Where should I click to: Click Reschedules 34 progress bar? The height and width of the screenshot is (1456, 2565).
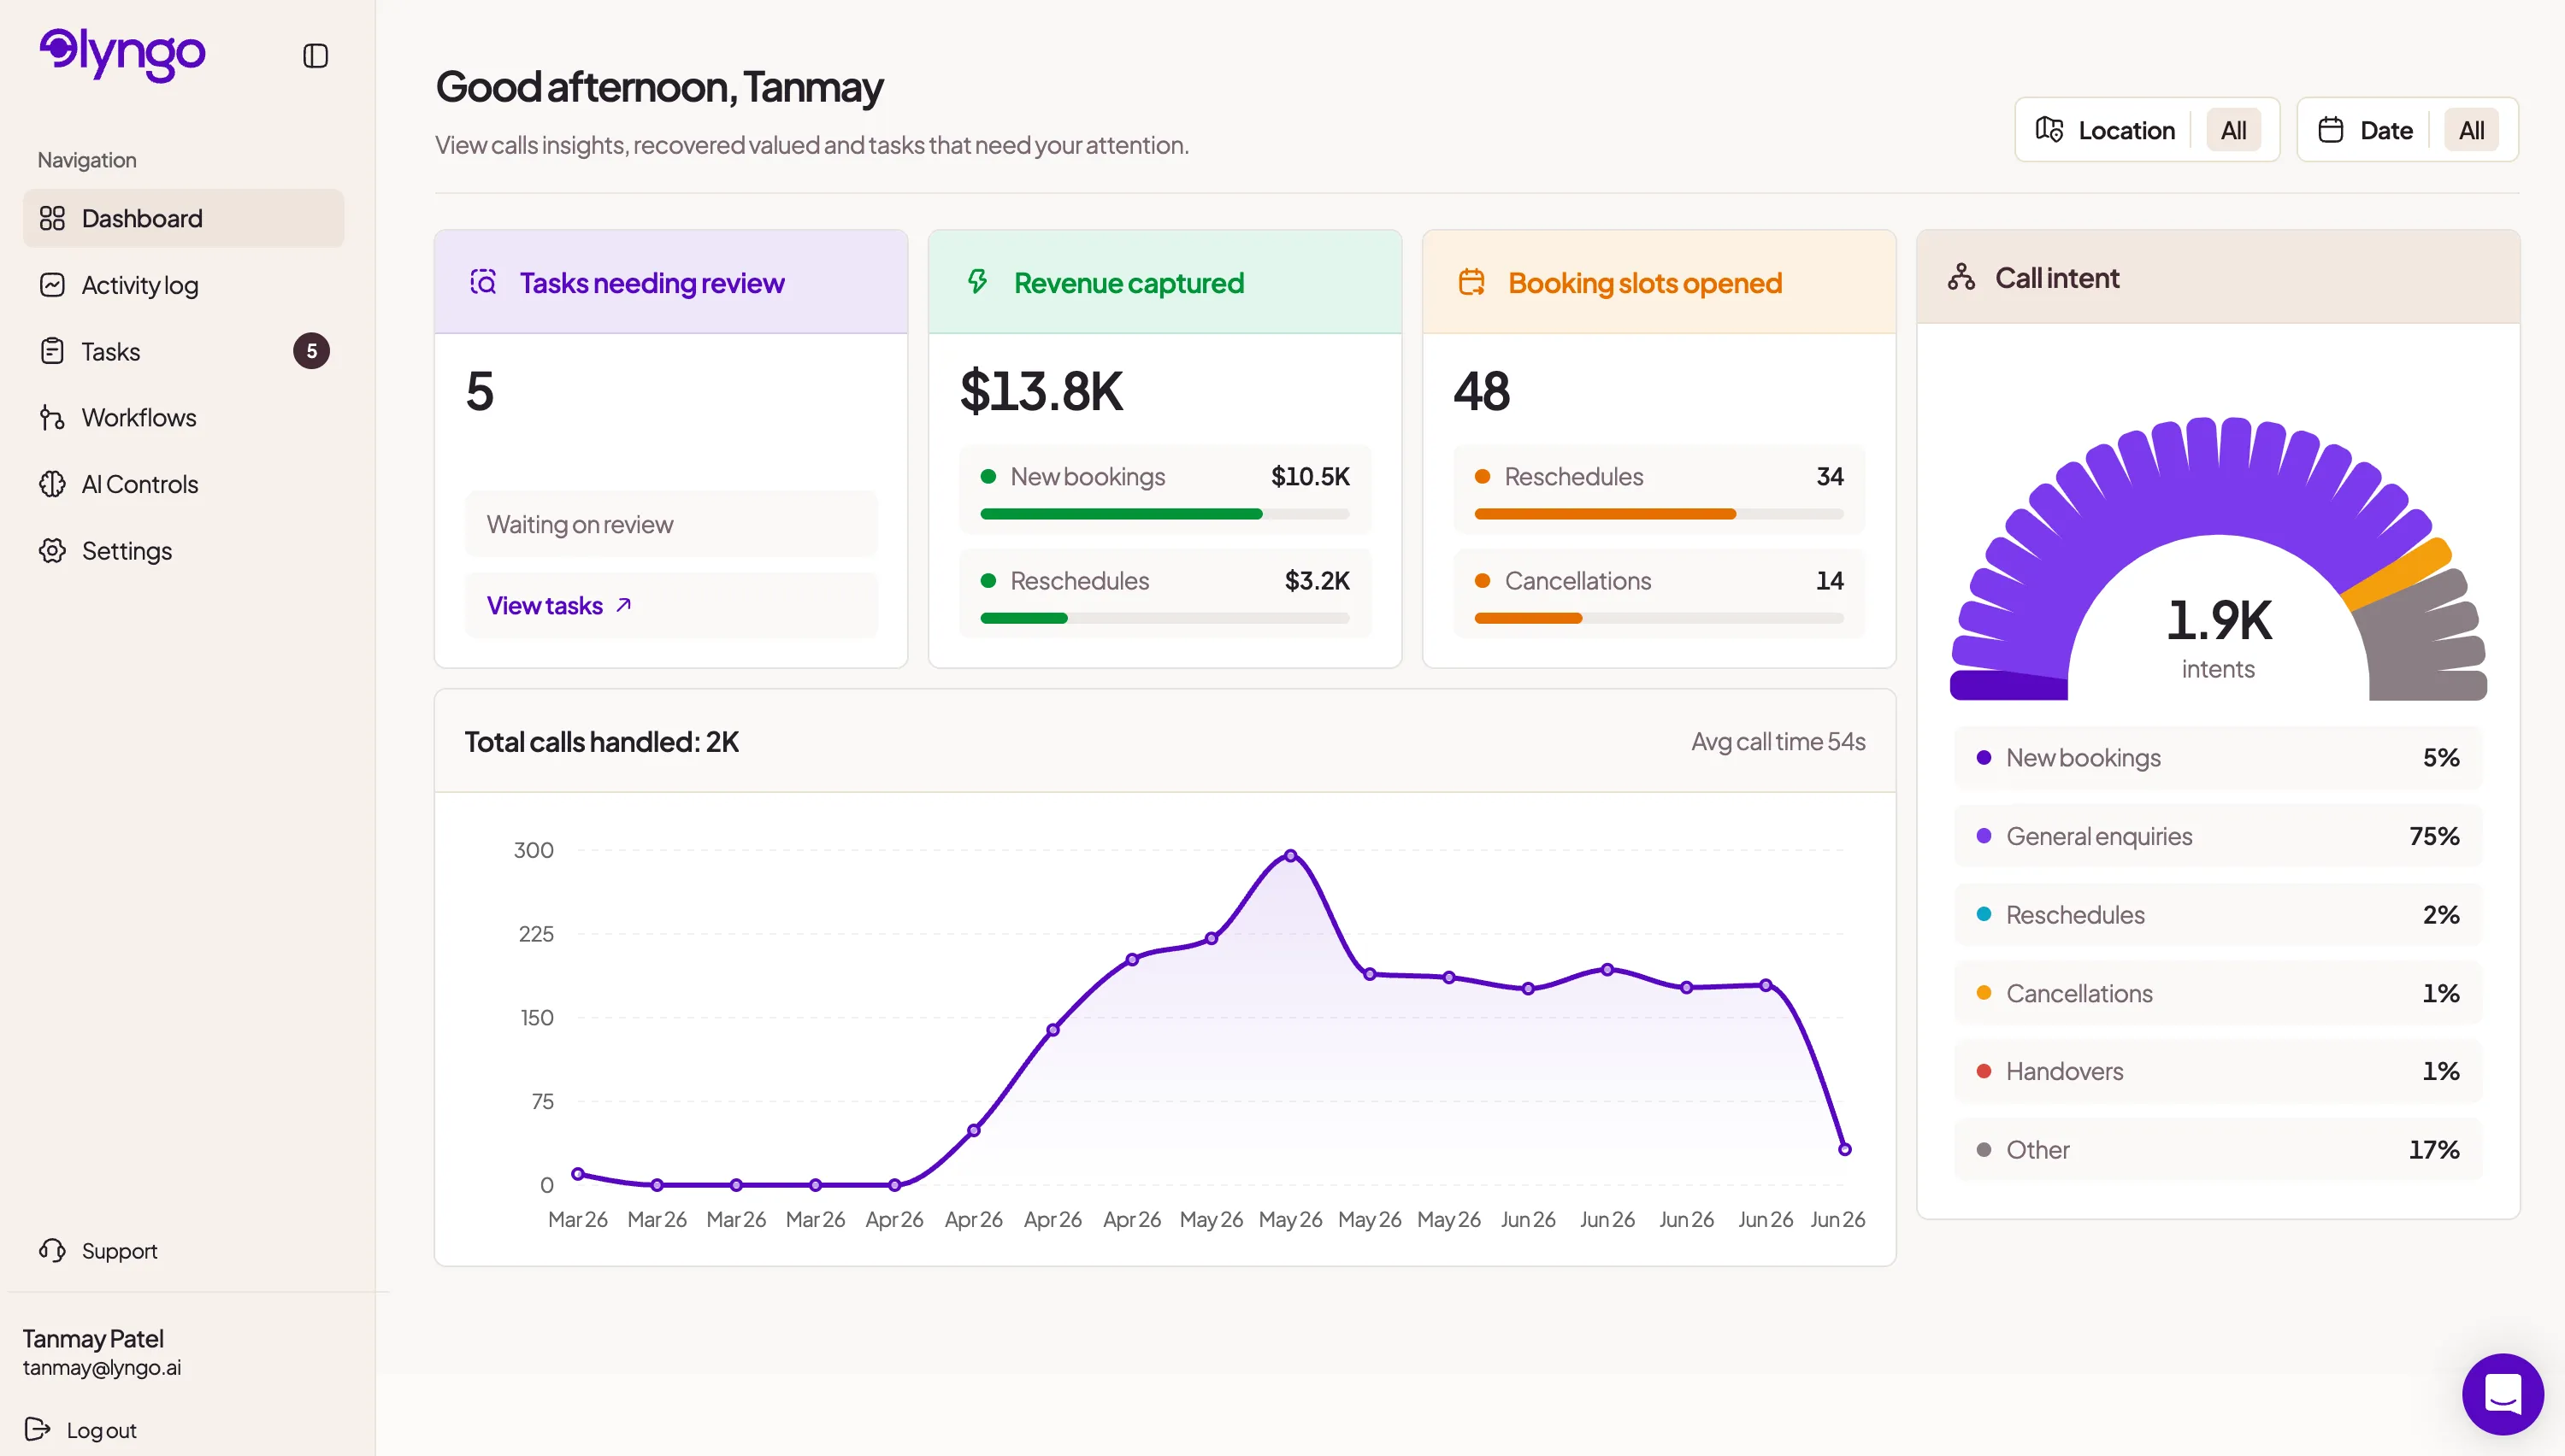coord(1659,514)
